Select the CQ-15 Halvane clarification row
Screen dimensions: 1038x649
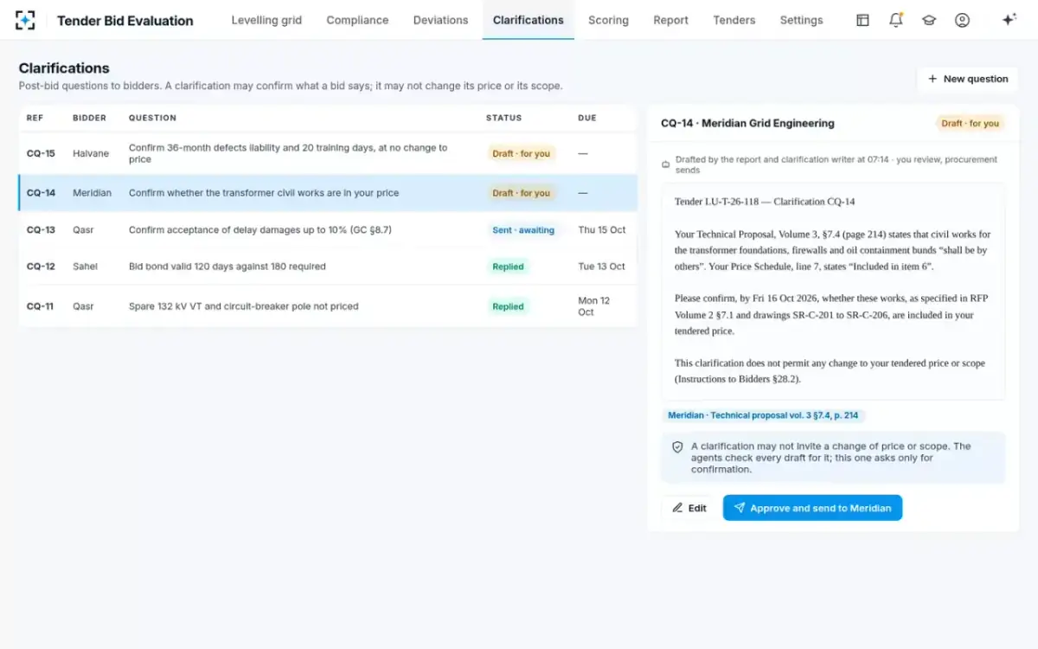pos(328,153)
